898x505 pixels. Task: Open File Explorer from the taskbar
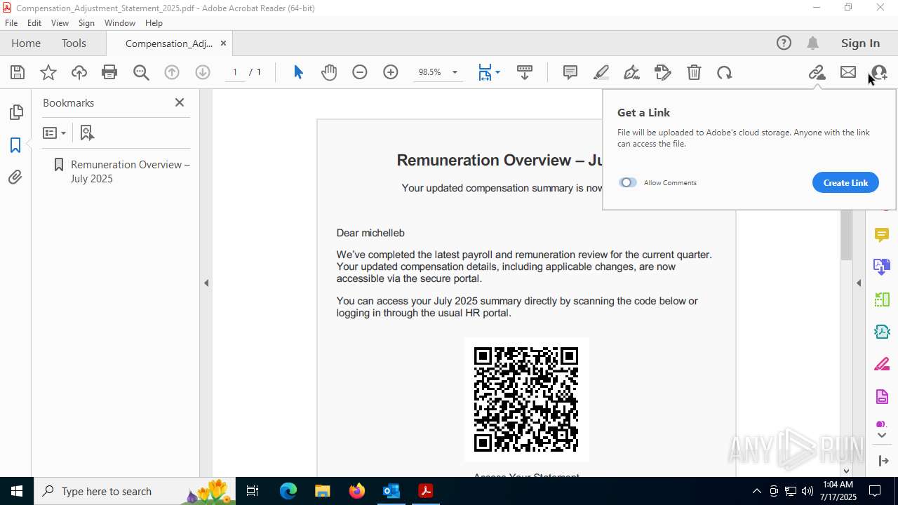click(322, 491)
